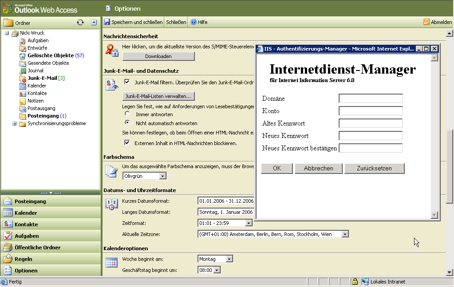Click the Altes Kennwort input field
The image size is (454, 287).
pos(371,123)
